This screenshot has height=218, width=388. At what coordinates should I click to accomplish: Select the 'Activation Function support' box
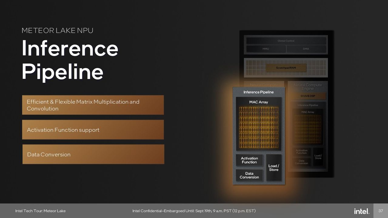coord(93,130)
